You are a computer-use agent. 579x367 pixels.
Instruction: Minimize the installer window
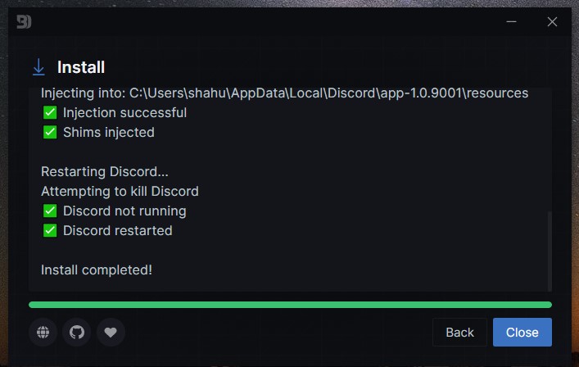tap(511, 22)
